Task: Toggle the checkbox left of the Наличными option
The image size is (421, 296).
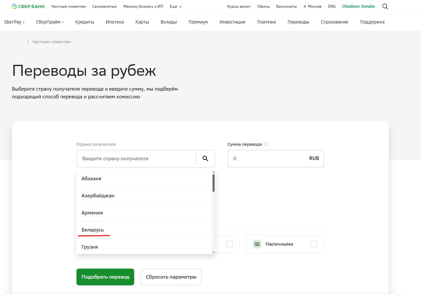Action: (x=229, y=244)
